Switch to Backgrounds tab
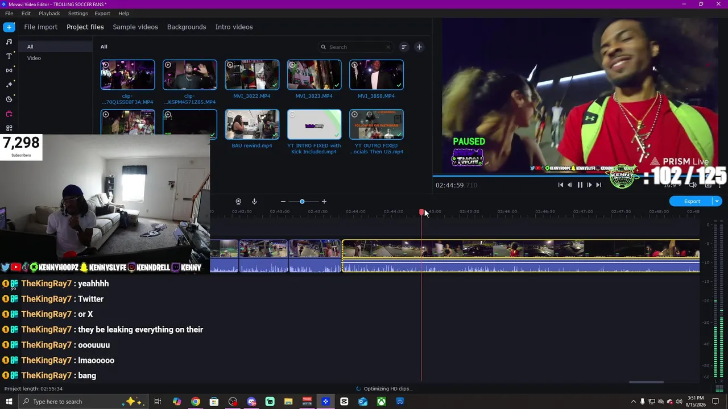This screenshot has height=409, width=728. point(187,27)
